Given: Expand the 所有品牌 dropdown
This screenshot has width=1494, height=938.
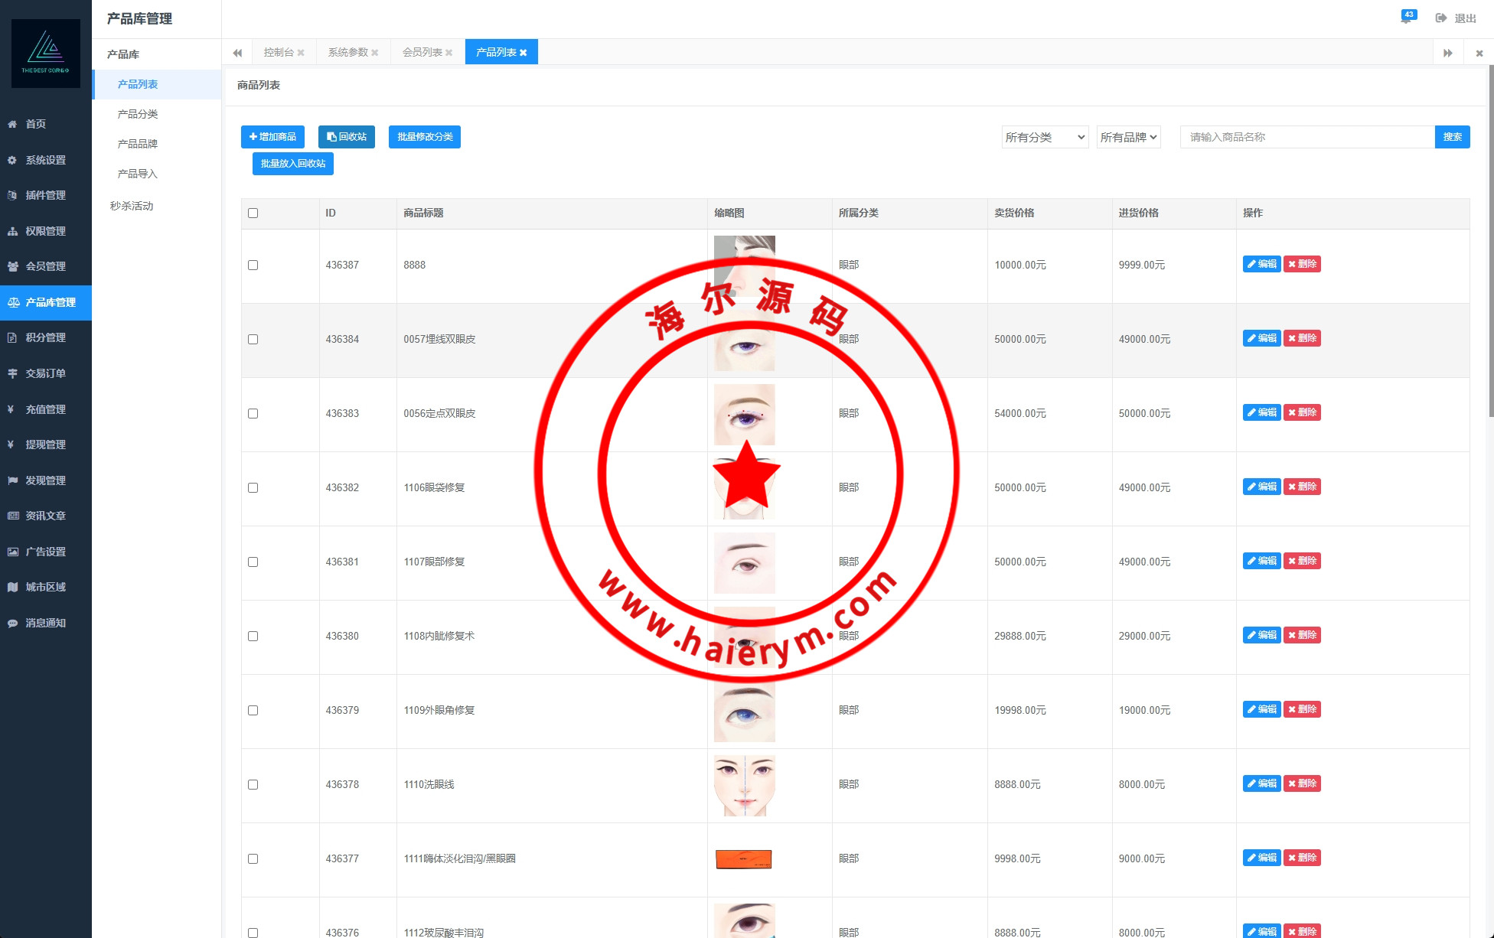Looking at the screenshot, I should point(1129,137).
